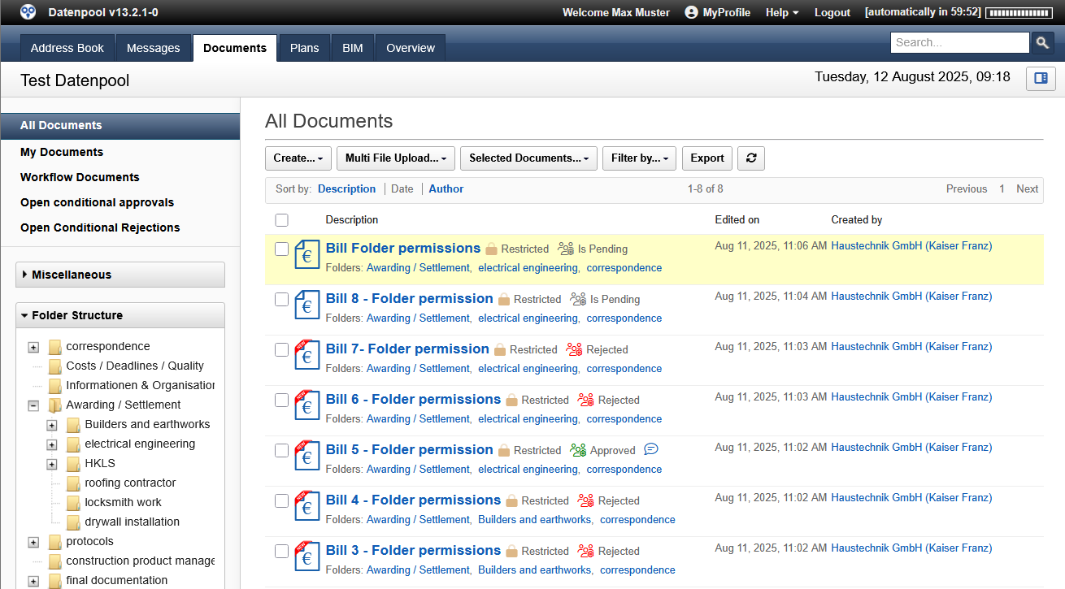Open the Bill 3 - Folder permissions link
Image resolution: width=1065 pixels, height=589 pixels.
pos(413,550)
